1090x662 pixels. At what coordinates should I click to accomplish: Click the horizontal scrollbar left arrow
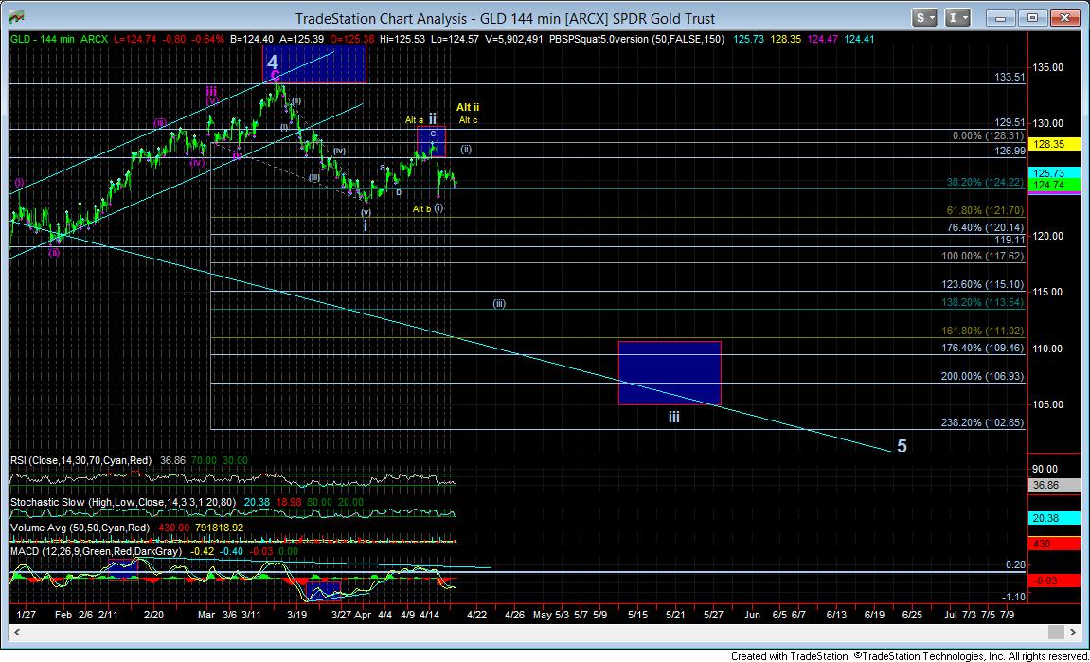(17, 632)
